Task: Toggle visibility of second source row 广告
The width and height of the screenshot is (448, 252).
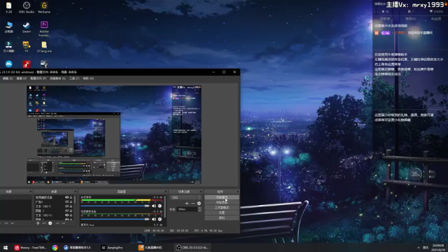Action: pyautogui.click(x=67, y=202)
